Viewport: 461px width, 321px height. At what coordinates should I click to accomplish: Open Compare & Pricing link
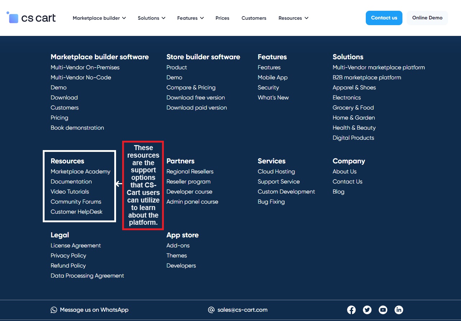pyautogui.click(x=191, y=88)
